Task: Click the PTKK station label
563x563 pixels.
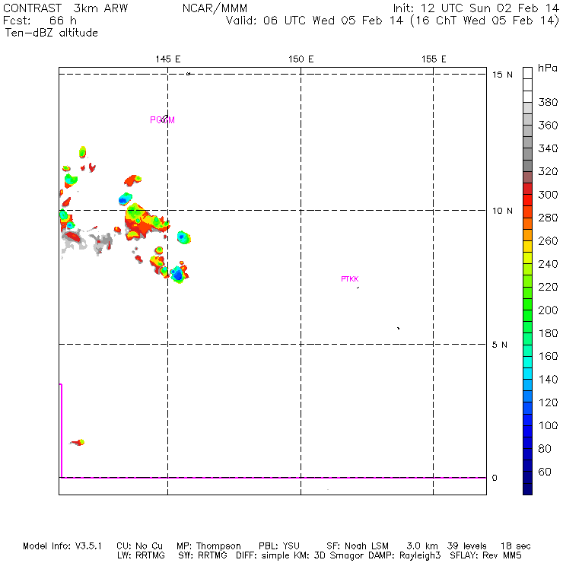Action: tap(350, 279)
